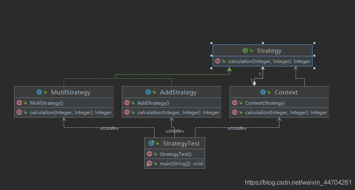Click the public visibility icon next to Strategy title
The width and height of the screenshot is (355, 190).
251,50
